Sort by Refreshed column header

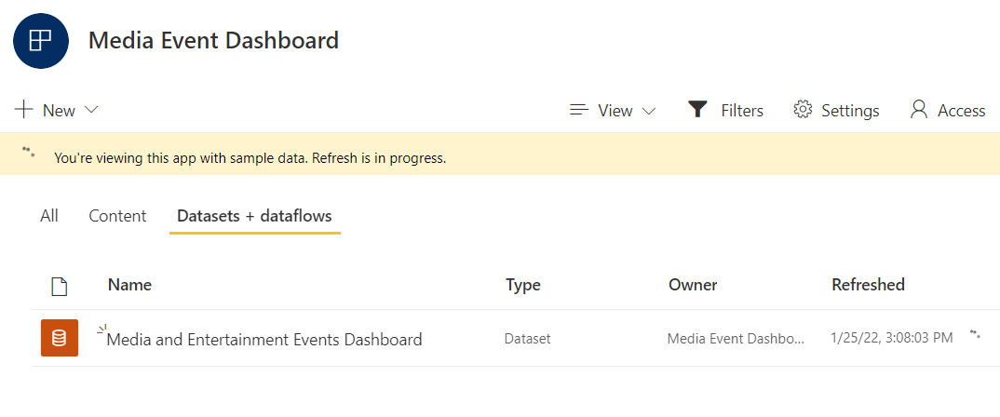(868, 285)
